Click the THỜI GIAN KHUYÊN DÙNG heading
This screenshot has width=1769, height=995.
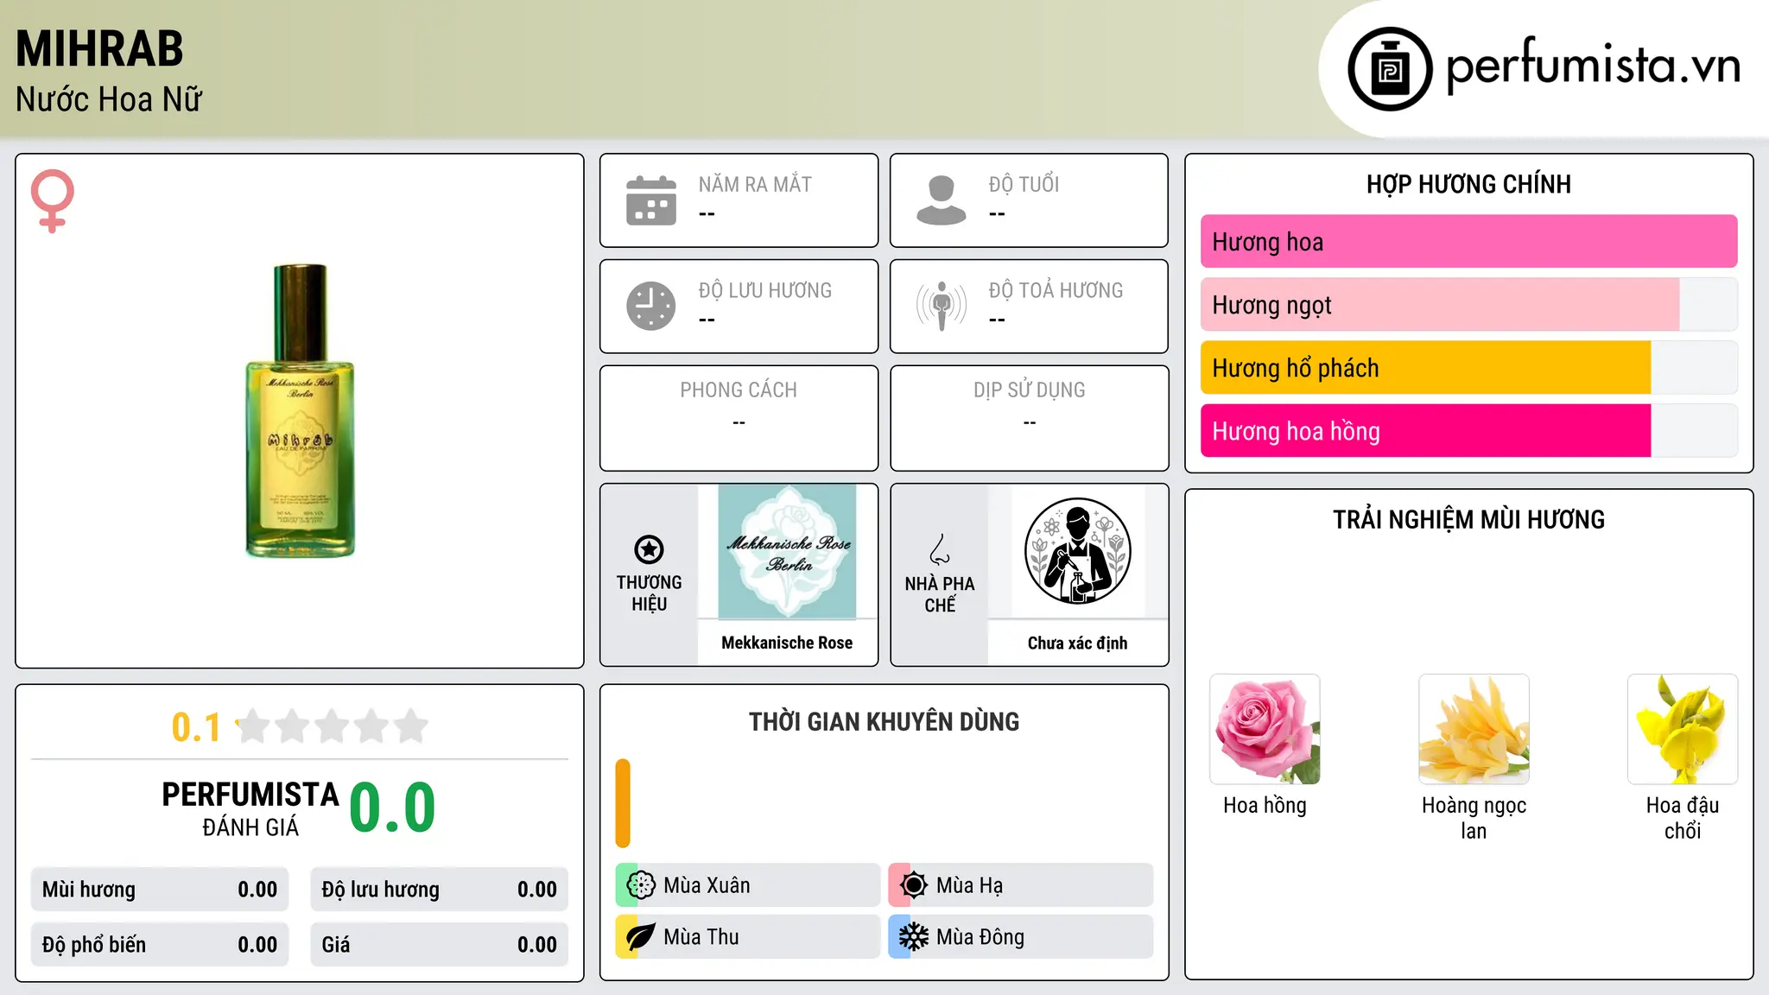884,721
